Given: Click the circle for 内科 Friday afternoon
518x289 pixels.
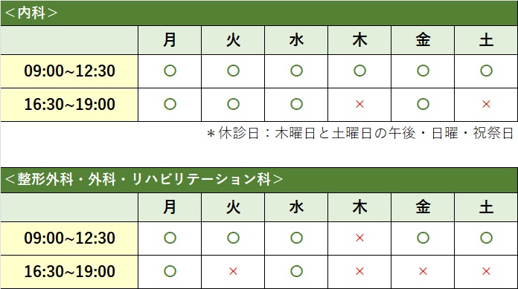Looking at the screenshot, I should click(x=423, y=104).
